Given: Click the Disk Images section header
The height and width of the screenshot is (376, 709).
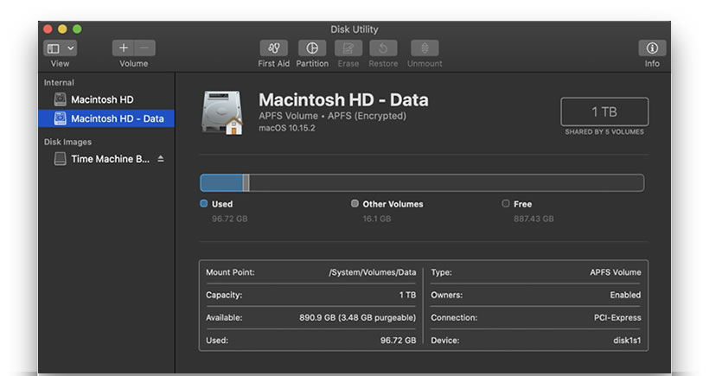Looking at the screenshot, I should click(67, 142).
